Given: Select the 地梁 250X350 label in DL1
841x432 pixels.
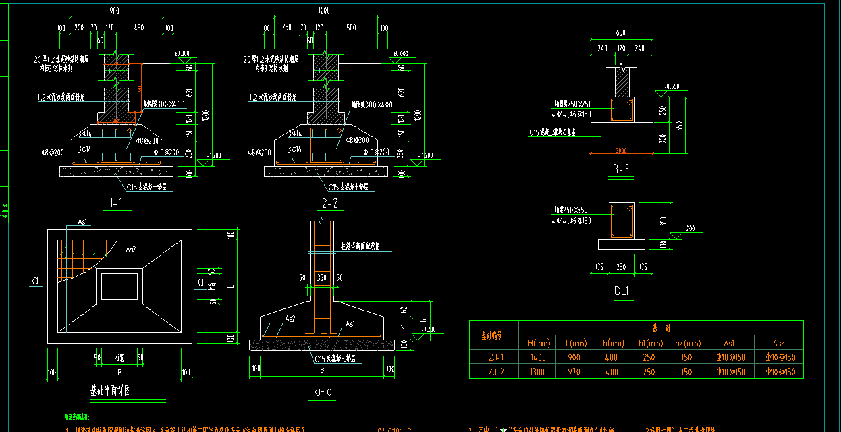Looking at the screenshot, I should (x=572, y=211).
